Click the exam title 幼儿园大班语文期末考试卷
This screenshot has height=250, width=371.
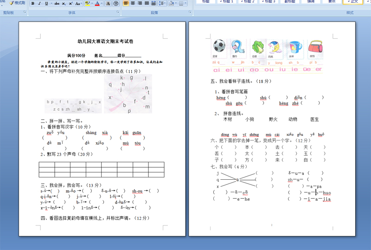pyautogui.click(x=105, y=41)
